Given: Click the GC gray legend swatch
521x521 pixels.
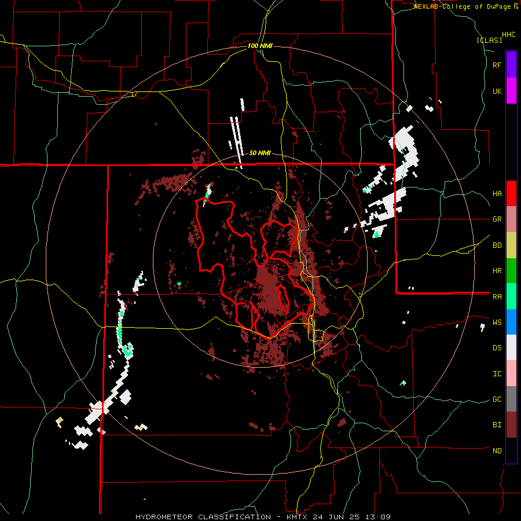Looking at the screenshot, I should click(511, 399).
